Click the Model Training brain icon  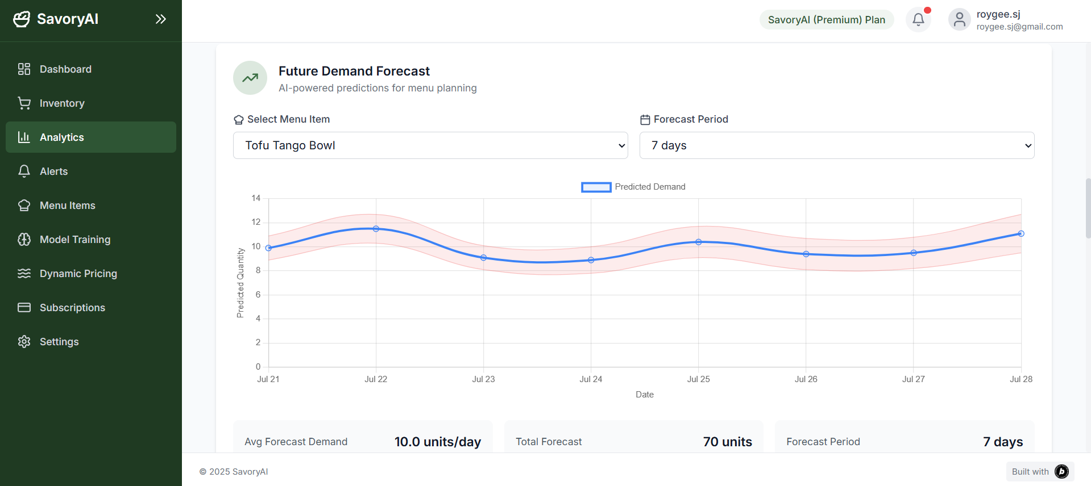tap(24, 240)
